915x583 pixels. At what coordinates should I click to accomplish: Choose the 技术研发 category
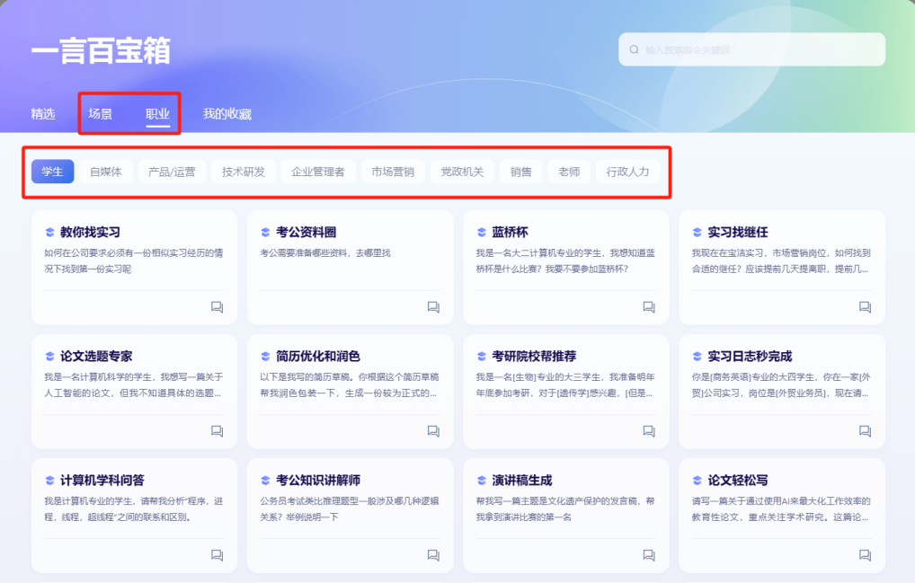click(x=244, y=172)
